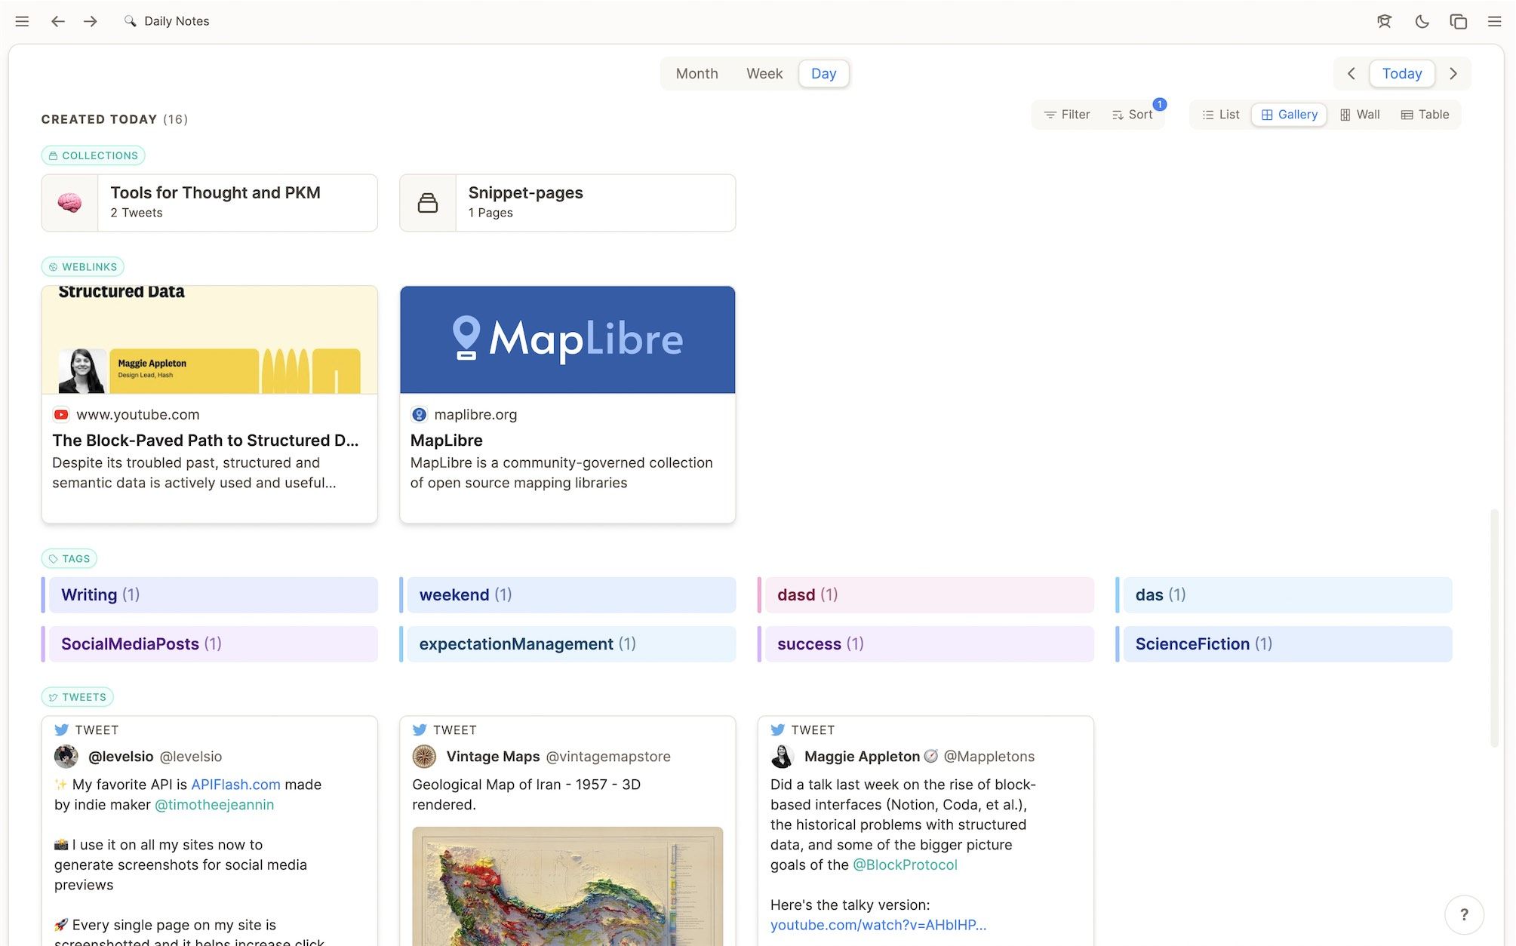The image size is (1516, 946).
Task: Click the stacked windows icon in top bar
Action: (x=1458, y=21)
